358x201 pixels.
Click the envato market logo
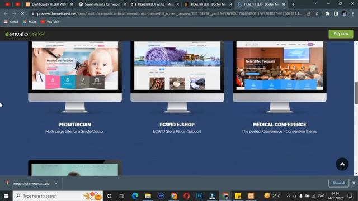click(25, 34)
